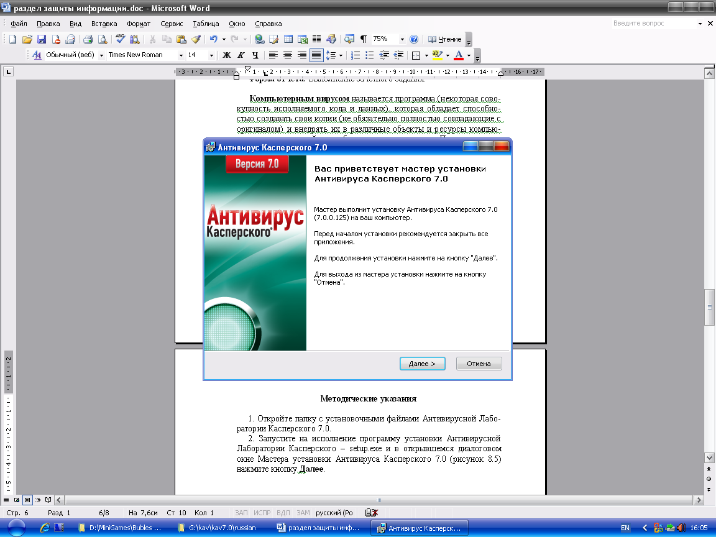Start a bulleted list
Viewport: 716px width, 537px height.
coord(369,55)
